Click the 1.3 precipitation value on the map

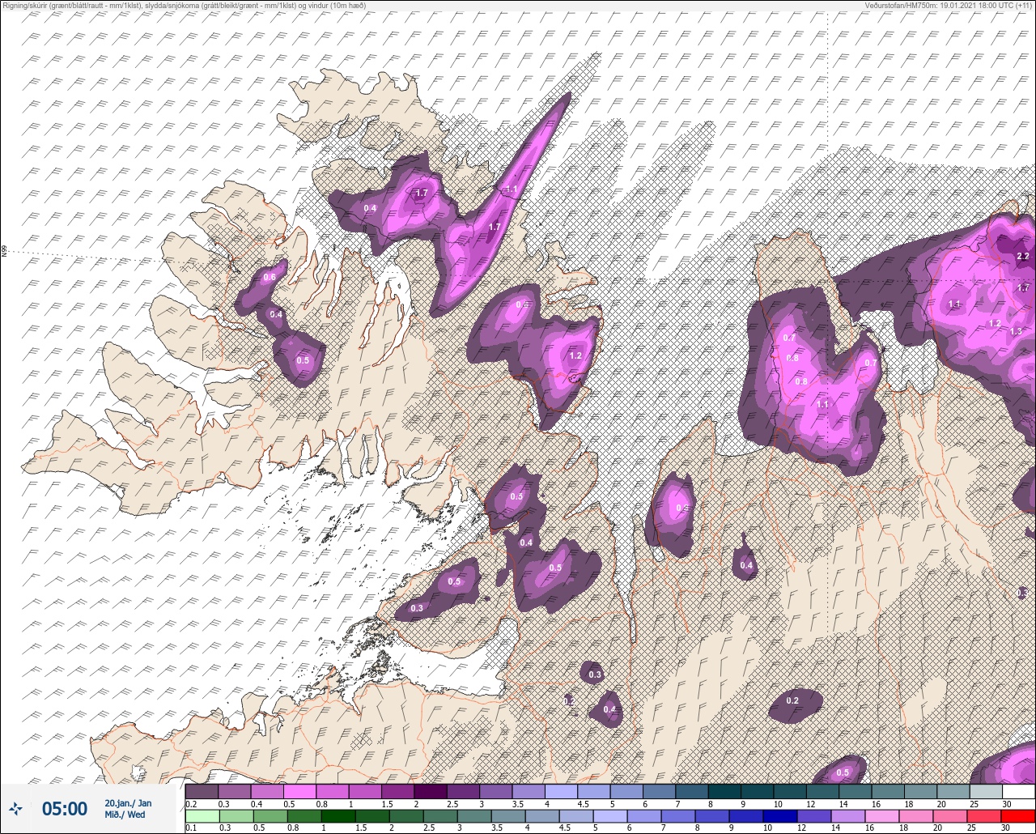(1016, 331)
